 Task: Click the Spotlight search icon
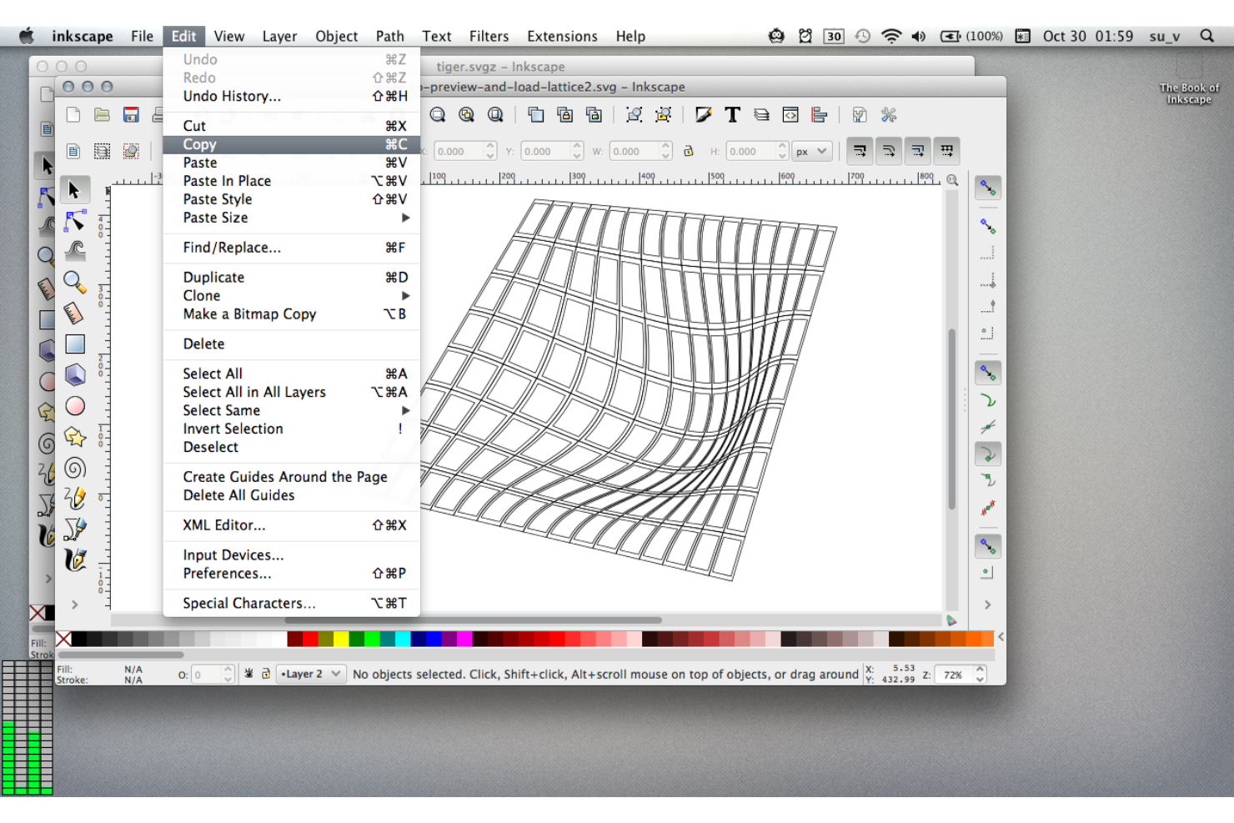pyautogui.click(x=1206, y=36)
